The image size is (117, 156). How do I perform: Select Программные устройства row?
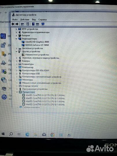tap(35, 89)
